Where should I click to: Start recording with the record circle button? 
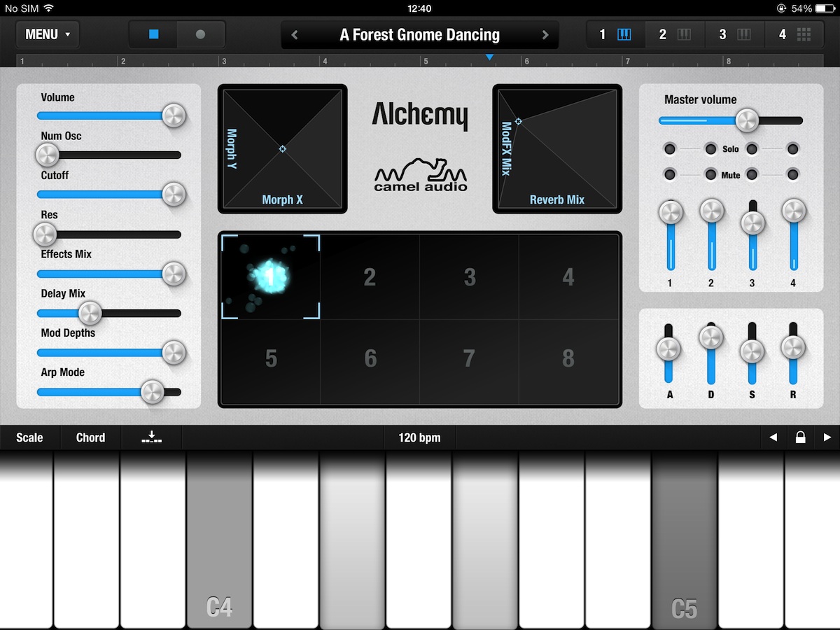pyautogui.click(x=201, y=34)
